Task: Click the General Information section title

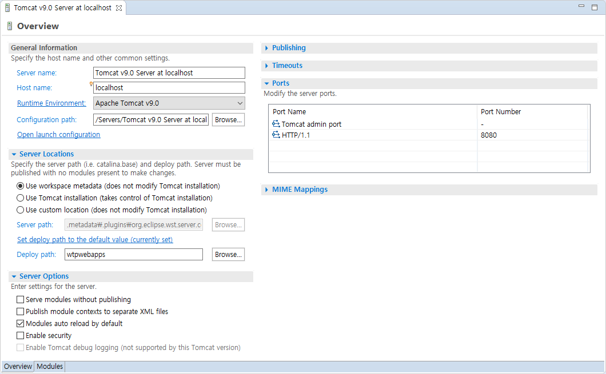Action: pos(44,48)
